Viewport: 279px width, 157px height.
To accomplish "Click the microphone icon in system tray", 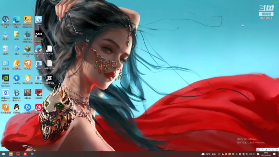I will pos(240,154).
